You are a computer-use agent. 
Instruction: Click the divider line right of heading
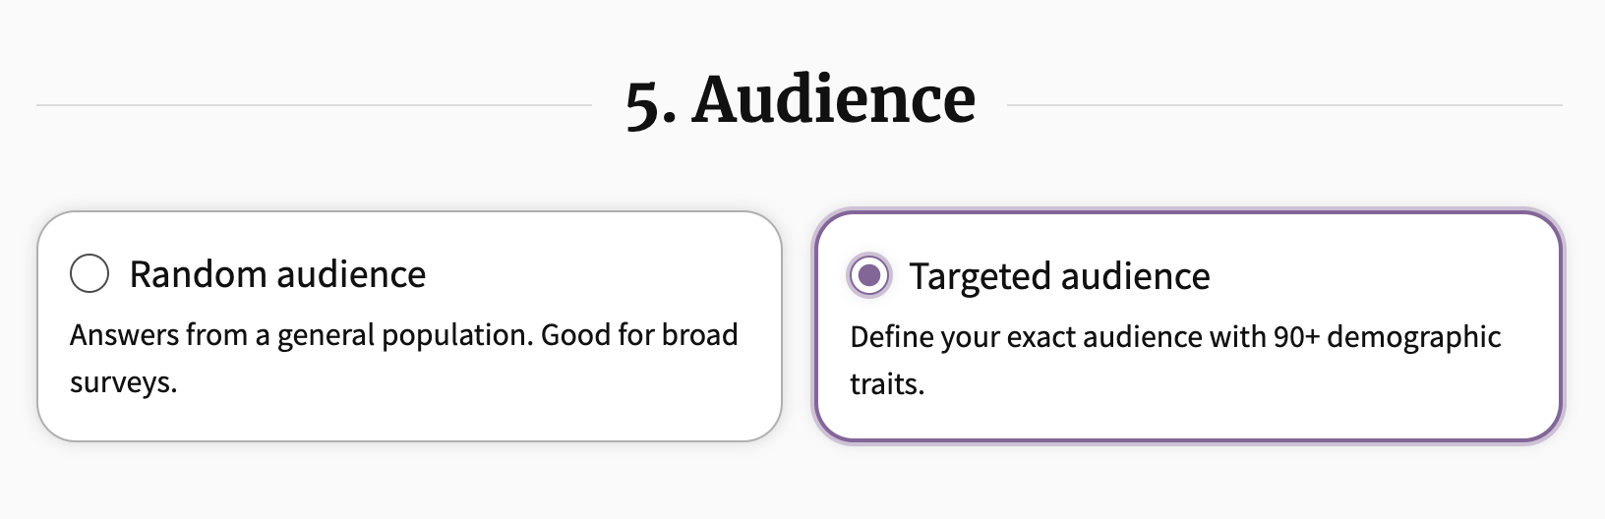(x=1285, y=104)
